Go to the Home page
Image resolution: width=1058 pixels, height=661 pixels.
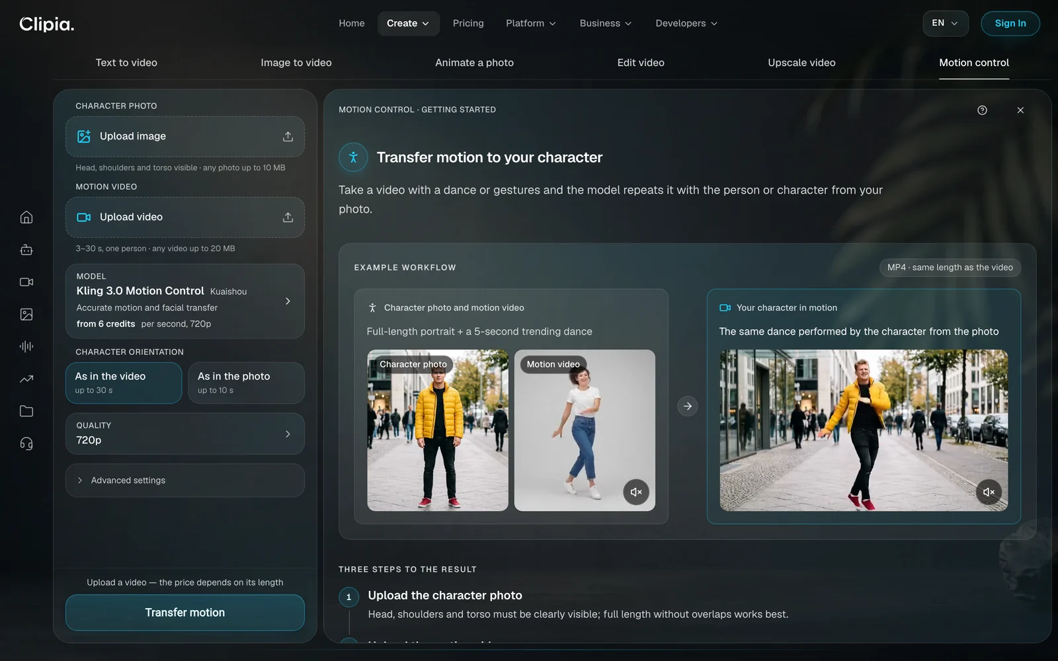click(x=352, y=23)
